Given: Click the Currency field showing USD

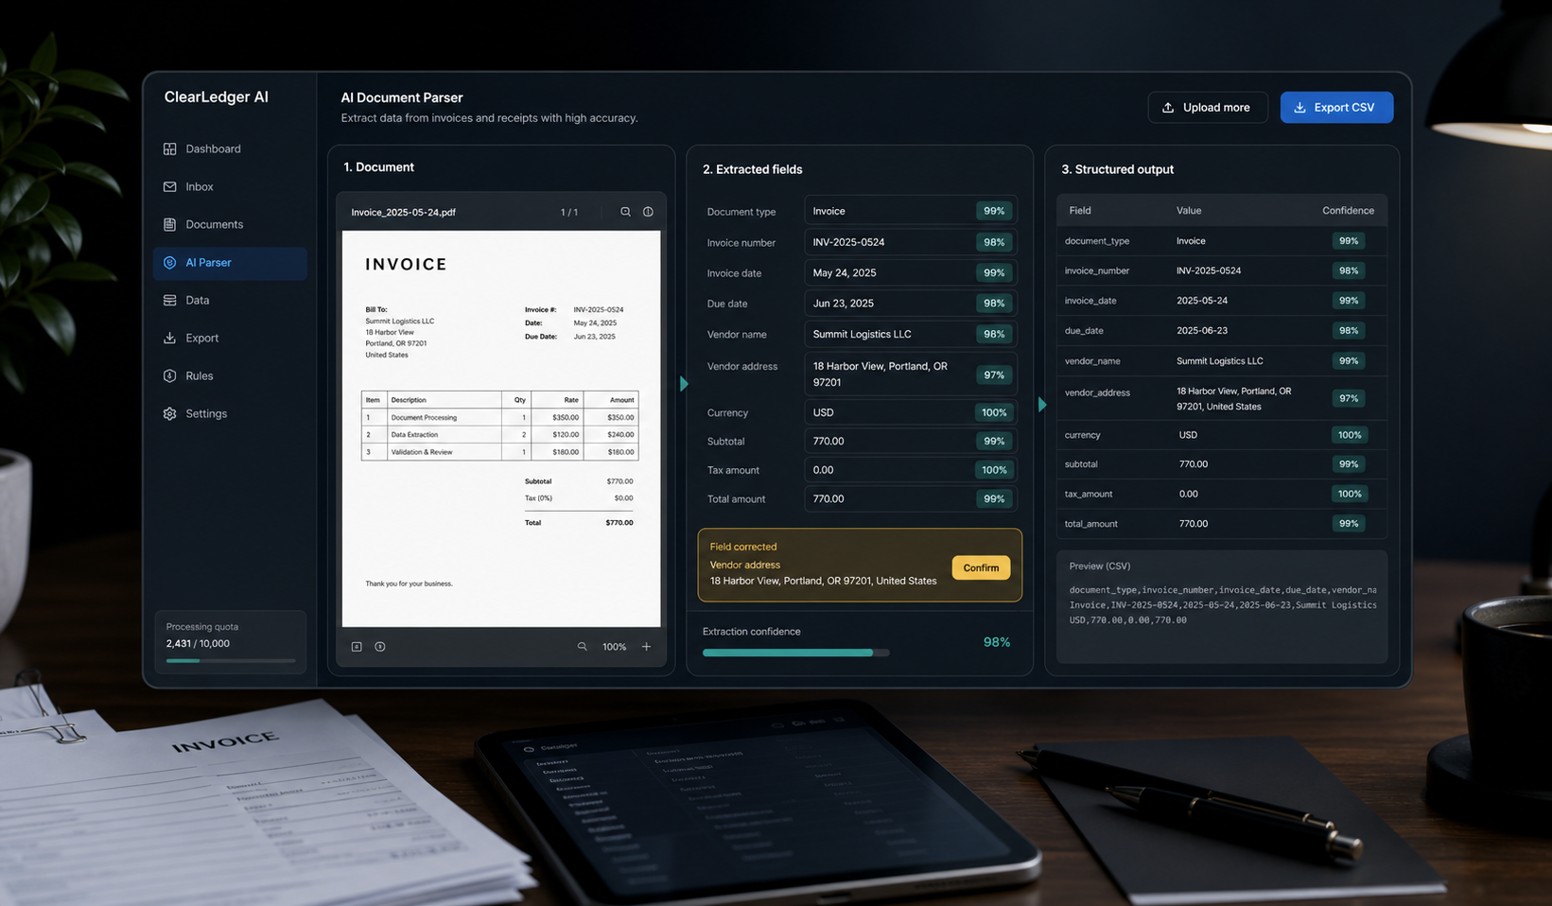Looking at the screenshot, I should pyautogui.click(x=910, y=412).
